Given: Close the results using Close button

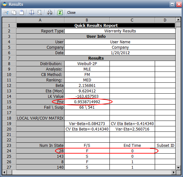Looking at the screenshot, I should tap(71, 13).
